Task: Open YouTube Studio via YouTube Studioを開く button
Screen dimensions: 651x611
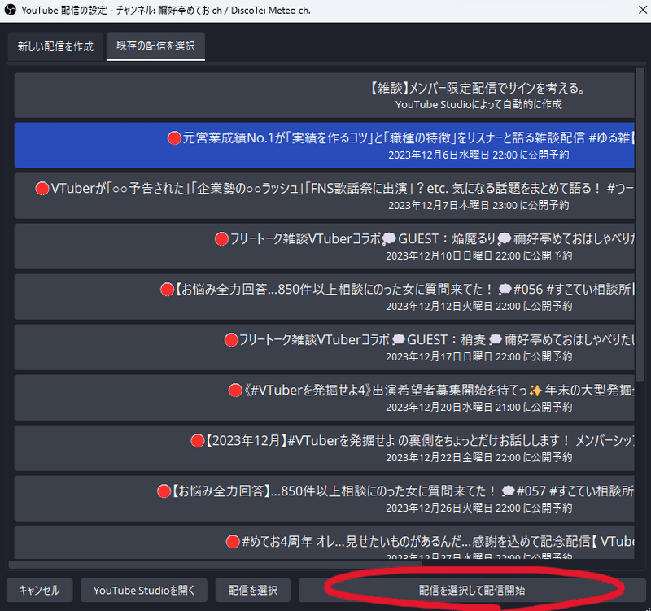Action: click(144, 590)
